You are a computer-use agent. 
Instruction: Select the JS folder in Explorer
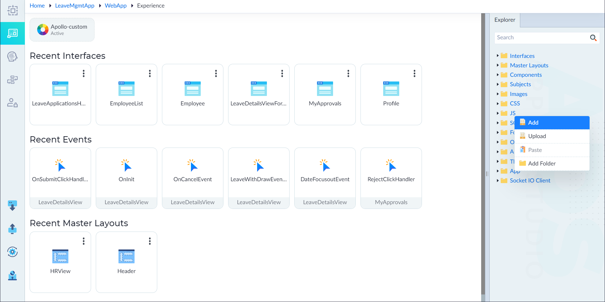tap(513, 113)
